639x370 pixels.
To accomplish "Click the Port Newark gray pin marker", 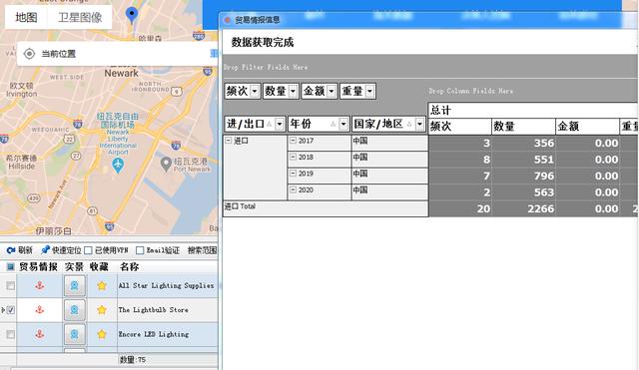I will pyautogui.click(x=166, y=164).
